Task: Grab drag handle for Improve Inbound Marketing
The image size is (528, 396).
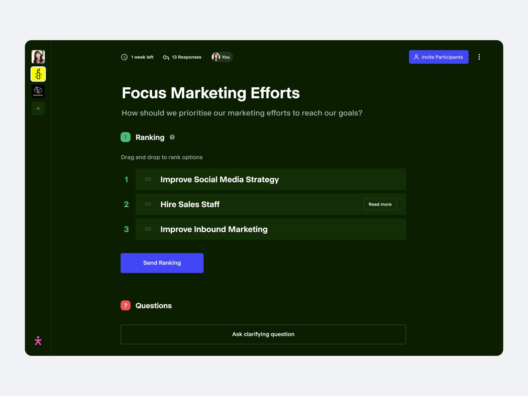Action: (x=148, y=229)
